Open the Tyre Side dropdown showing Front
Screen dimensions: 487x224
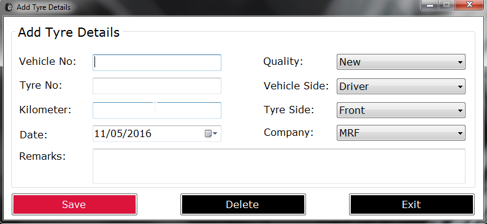click(x=401, y=110)
